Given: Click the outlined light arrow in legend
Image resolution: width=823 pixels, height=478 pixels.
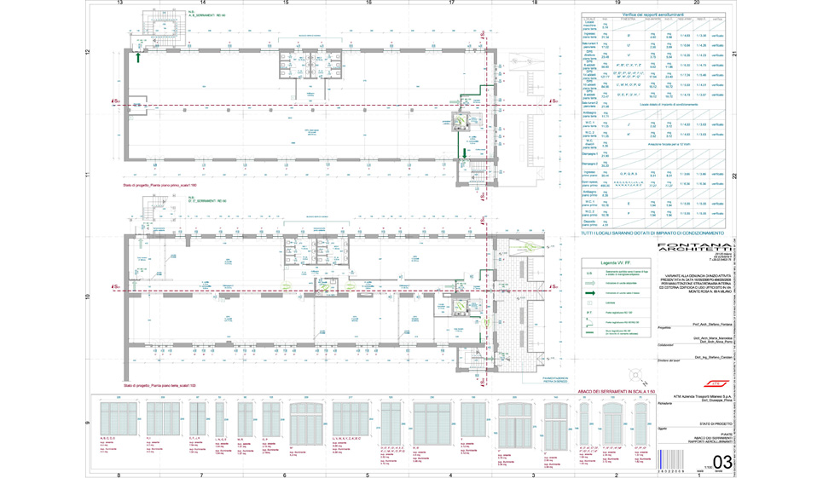Looking at the screenshot, I should [588, 285].
